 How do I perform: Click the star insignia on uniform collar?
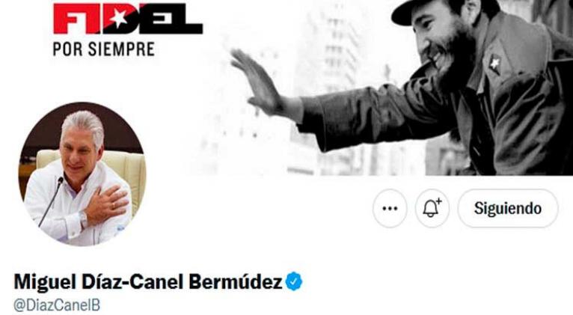[494, 64]
